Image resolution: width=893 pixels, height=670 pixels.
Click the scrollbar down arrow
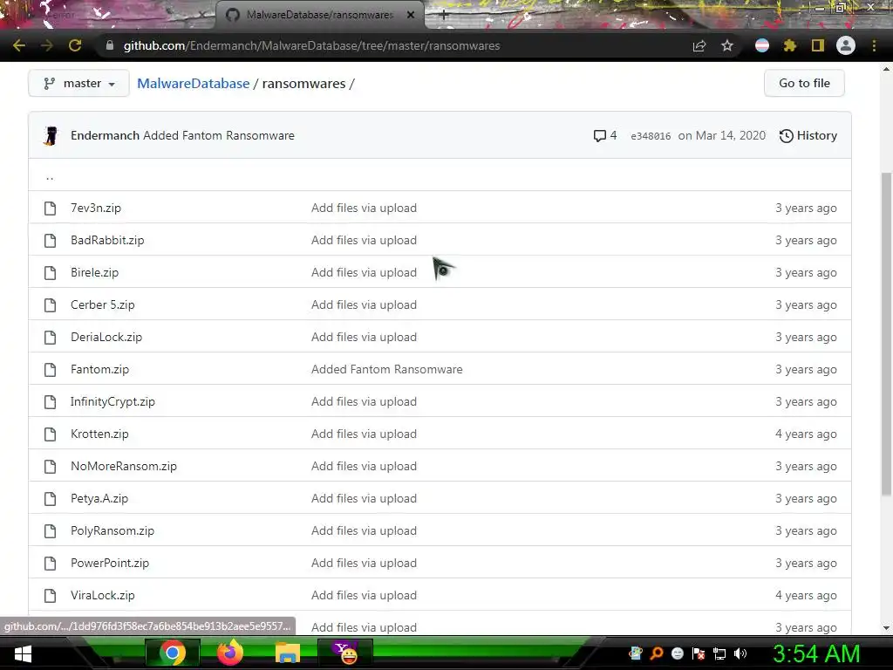[886, 628]
